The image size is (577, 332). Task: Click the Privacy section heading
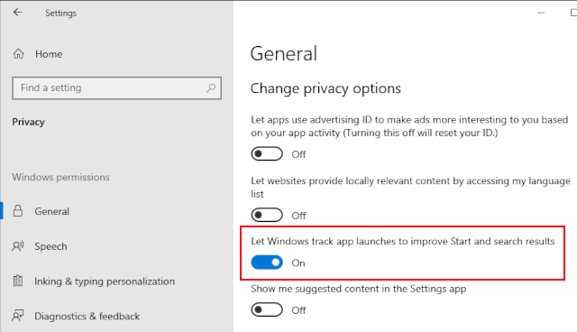coord(28,122)
